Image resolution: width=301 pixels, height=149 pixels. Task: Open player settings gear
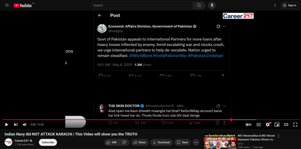tap(268, 125)
